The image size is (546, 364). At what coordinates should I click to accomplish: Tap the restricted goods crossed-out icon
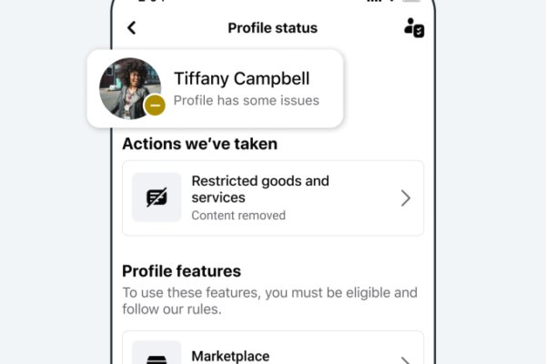pos(157,197)
